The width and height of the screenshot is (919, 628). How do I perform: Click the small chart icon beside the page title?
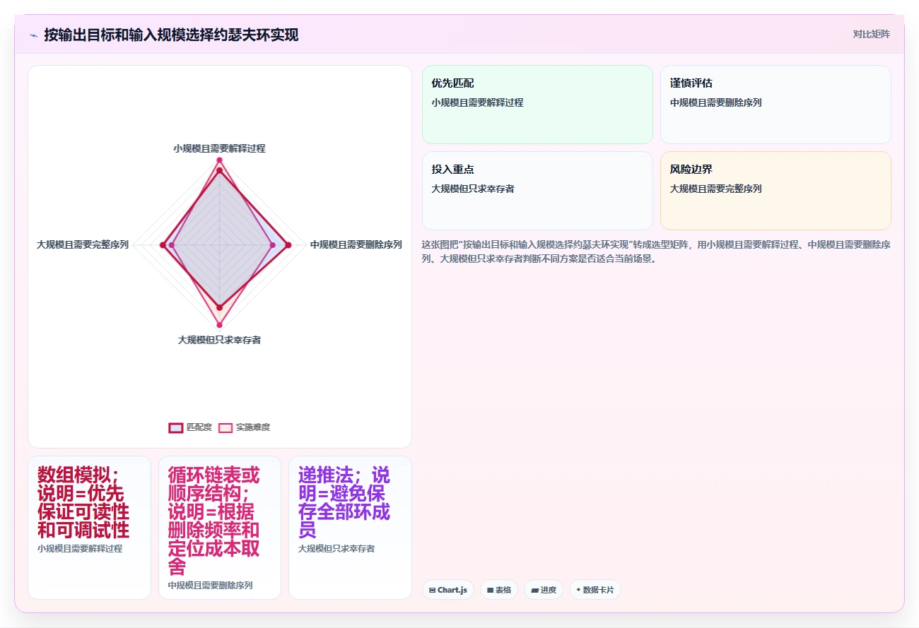33,35
